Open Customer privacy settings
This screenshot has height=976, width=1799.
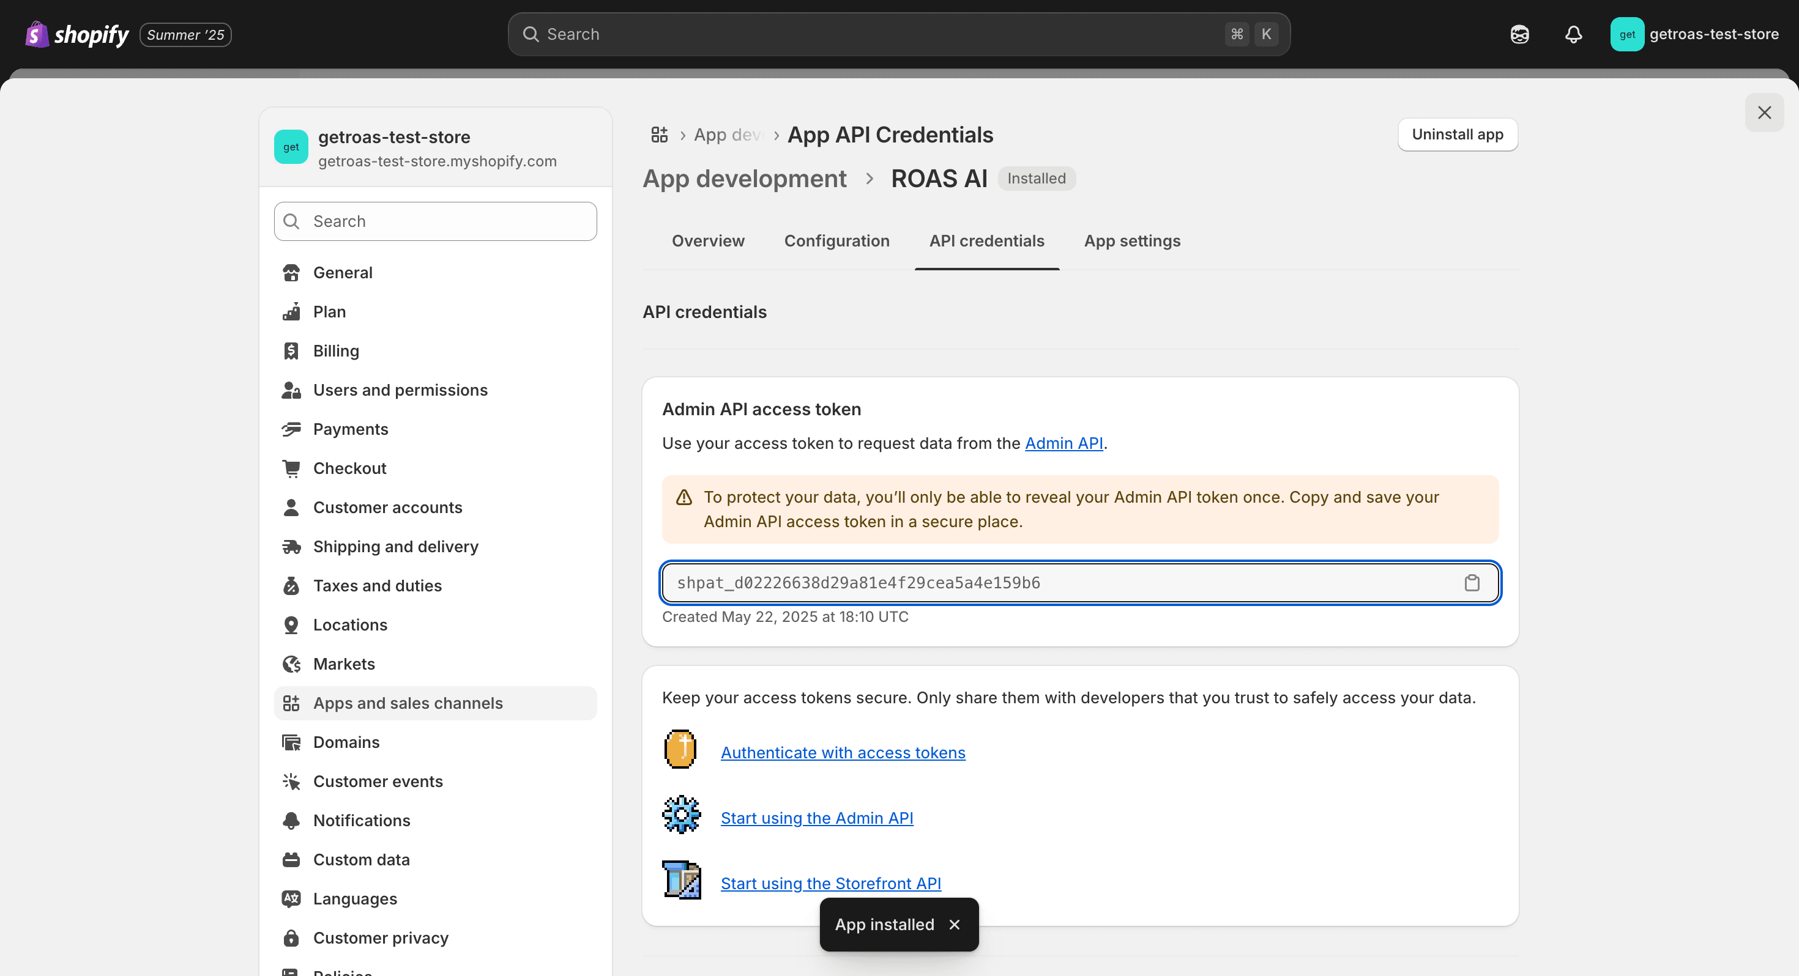435,937
